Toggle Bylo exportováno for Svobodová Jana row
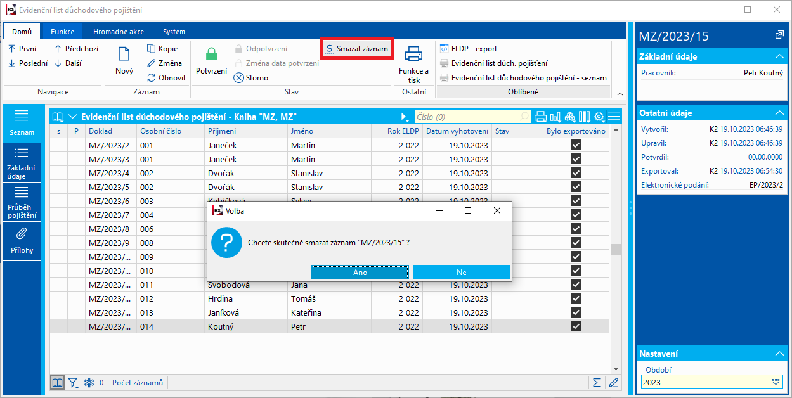This screenshot has height=398, width=792. tap(576, 285)
